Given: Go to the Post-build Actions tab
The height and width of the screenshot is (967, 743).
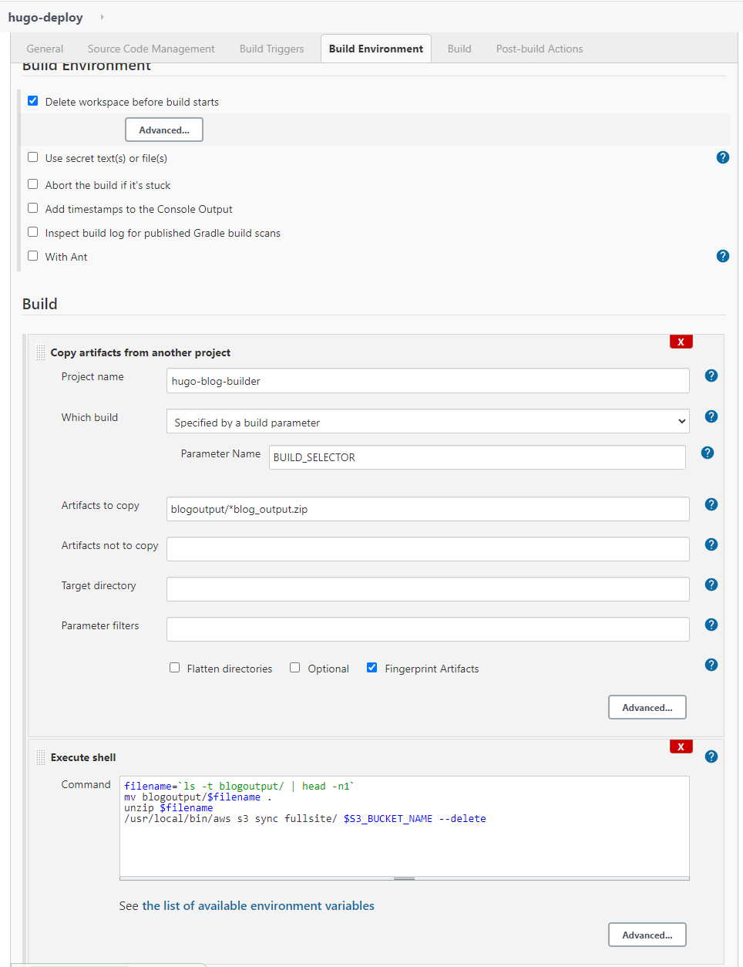Looking at the screenshot, I should (x=540, y=49).
